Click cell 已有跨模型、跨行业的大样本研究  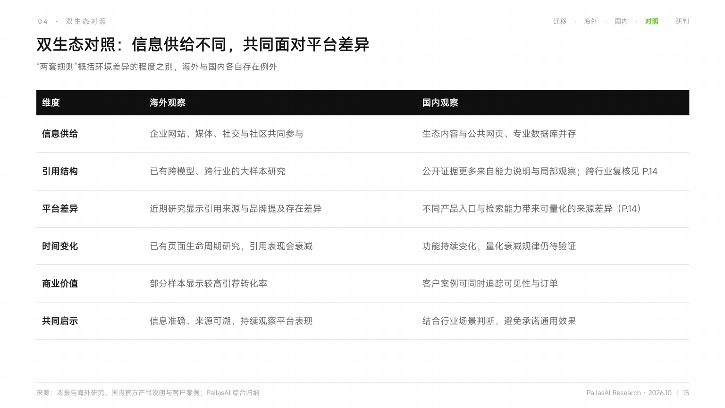click(218, 171)
